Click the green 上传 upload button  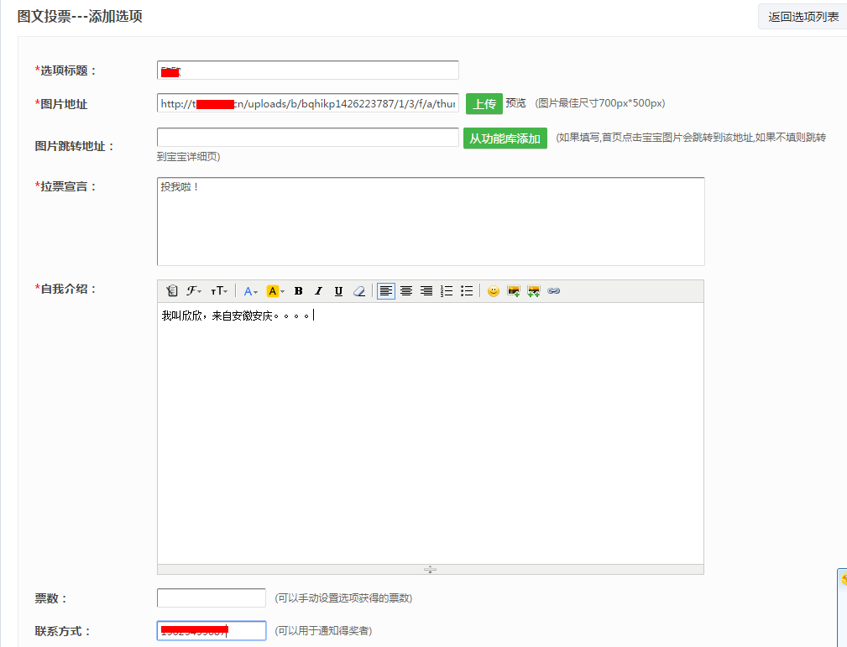point(484,104)
